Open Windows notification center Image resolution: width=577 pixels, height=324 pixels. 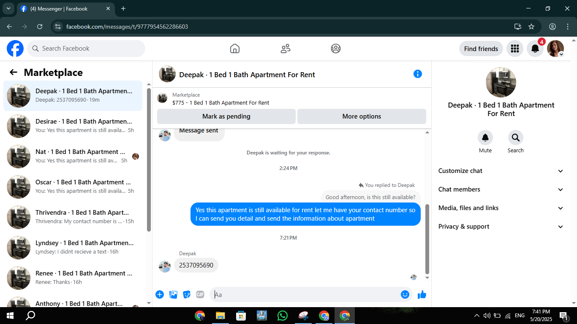(563, 316)
